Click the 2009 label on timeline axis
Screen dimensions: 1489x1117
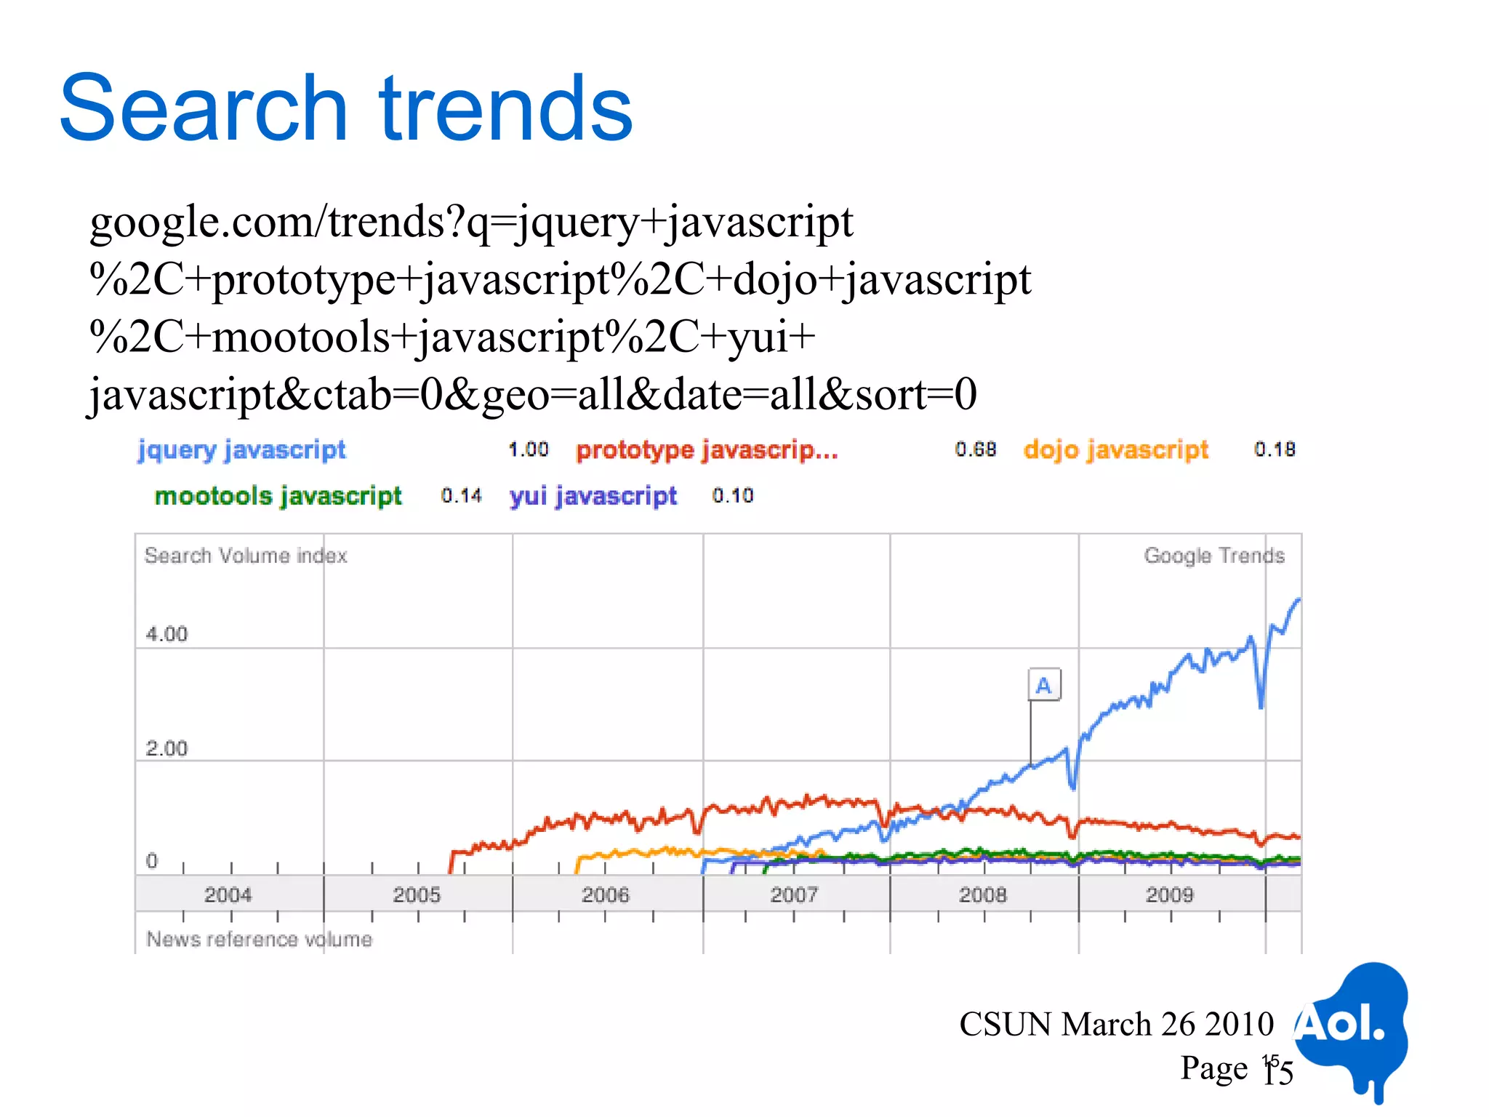click(1170, 894)
